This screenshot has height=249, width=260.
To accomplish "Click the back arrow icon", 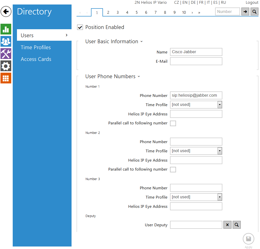I will click(6, 11).
